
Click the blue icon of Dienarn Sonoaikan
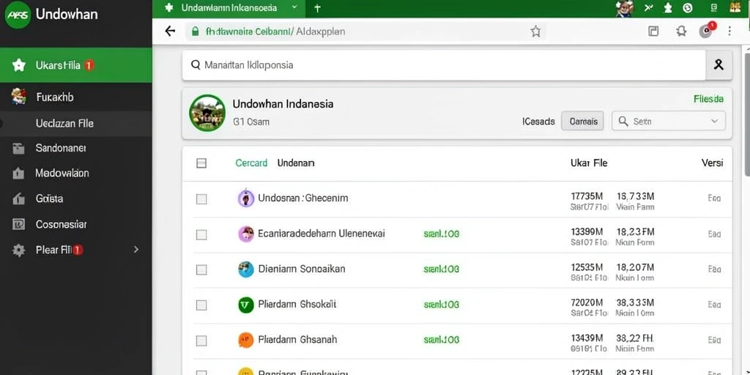[246, 270]
